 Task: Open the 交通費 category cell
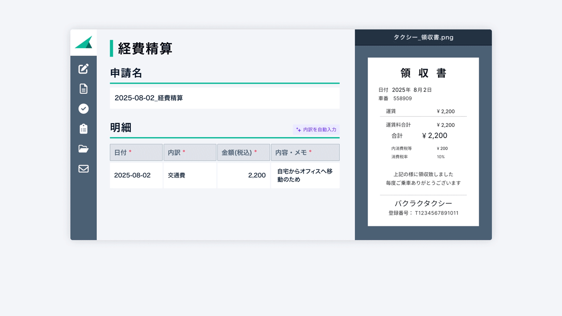point(190,176)
